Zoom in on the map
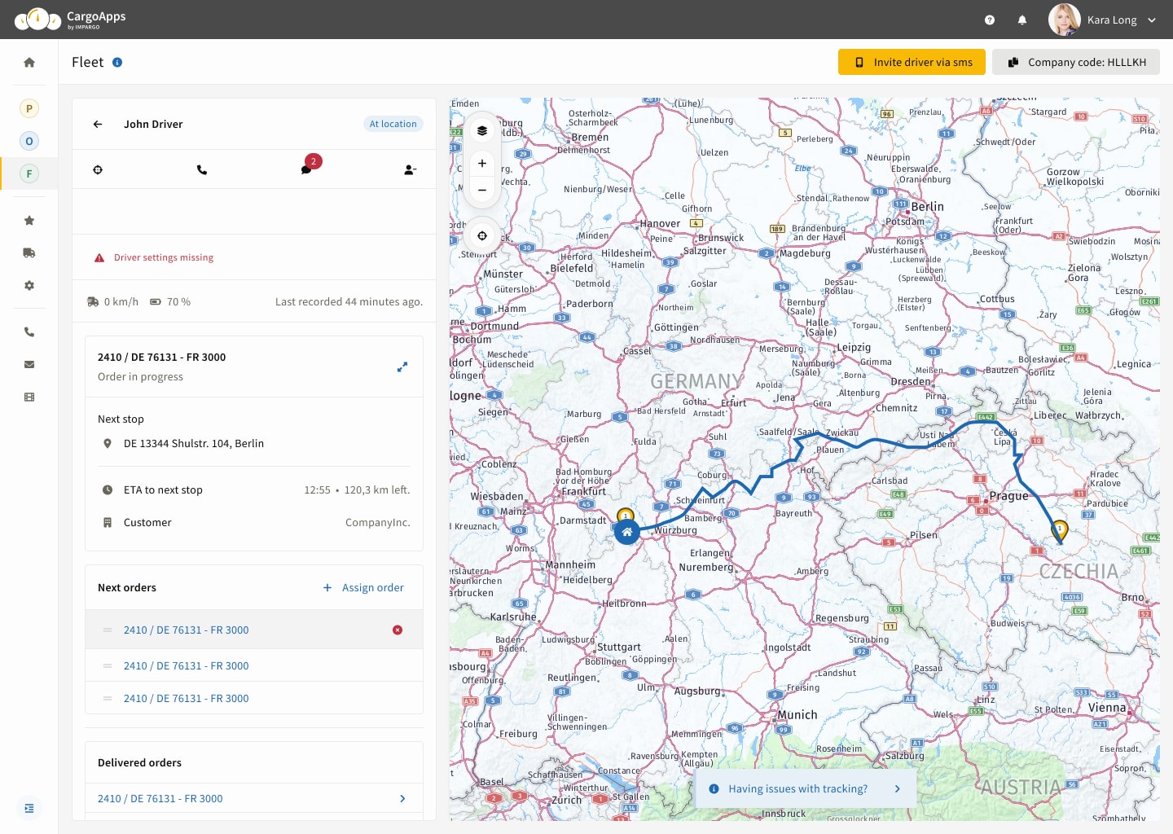Image resolution: width=1173 pixels, height=834 pixels. point(482,164)
